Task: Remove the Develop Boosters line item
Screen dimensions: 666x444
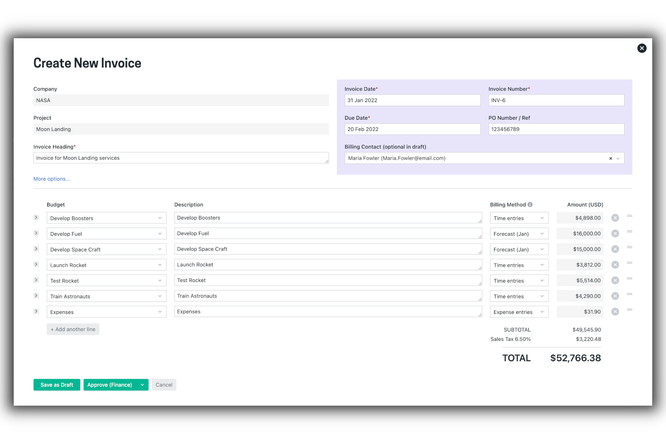Action: click(x=615, y=218)
